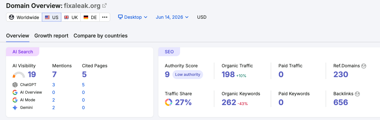Open AI Mode mentions count 2

pyautogui.click(x=54, y=100)
